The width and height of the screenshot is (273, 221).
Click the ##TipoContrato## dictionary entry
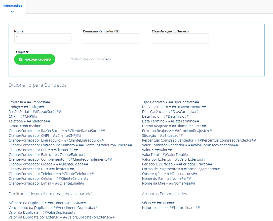pyautogui.click(x=171, y=102)
